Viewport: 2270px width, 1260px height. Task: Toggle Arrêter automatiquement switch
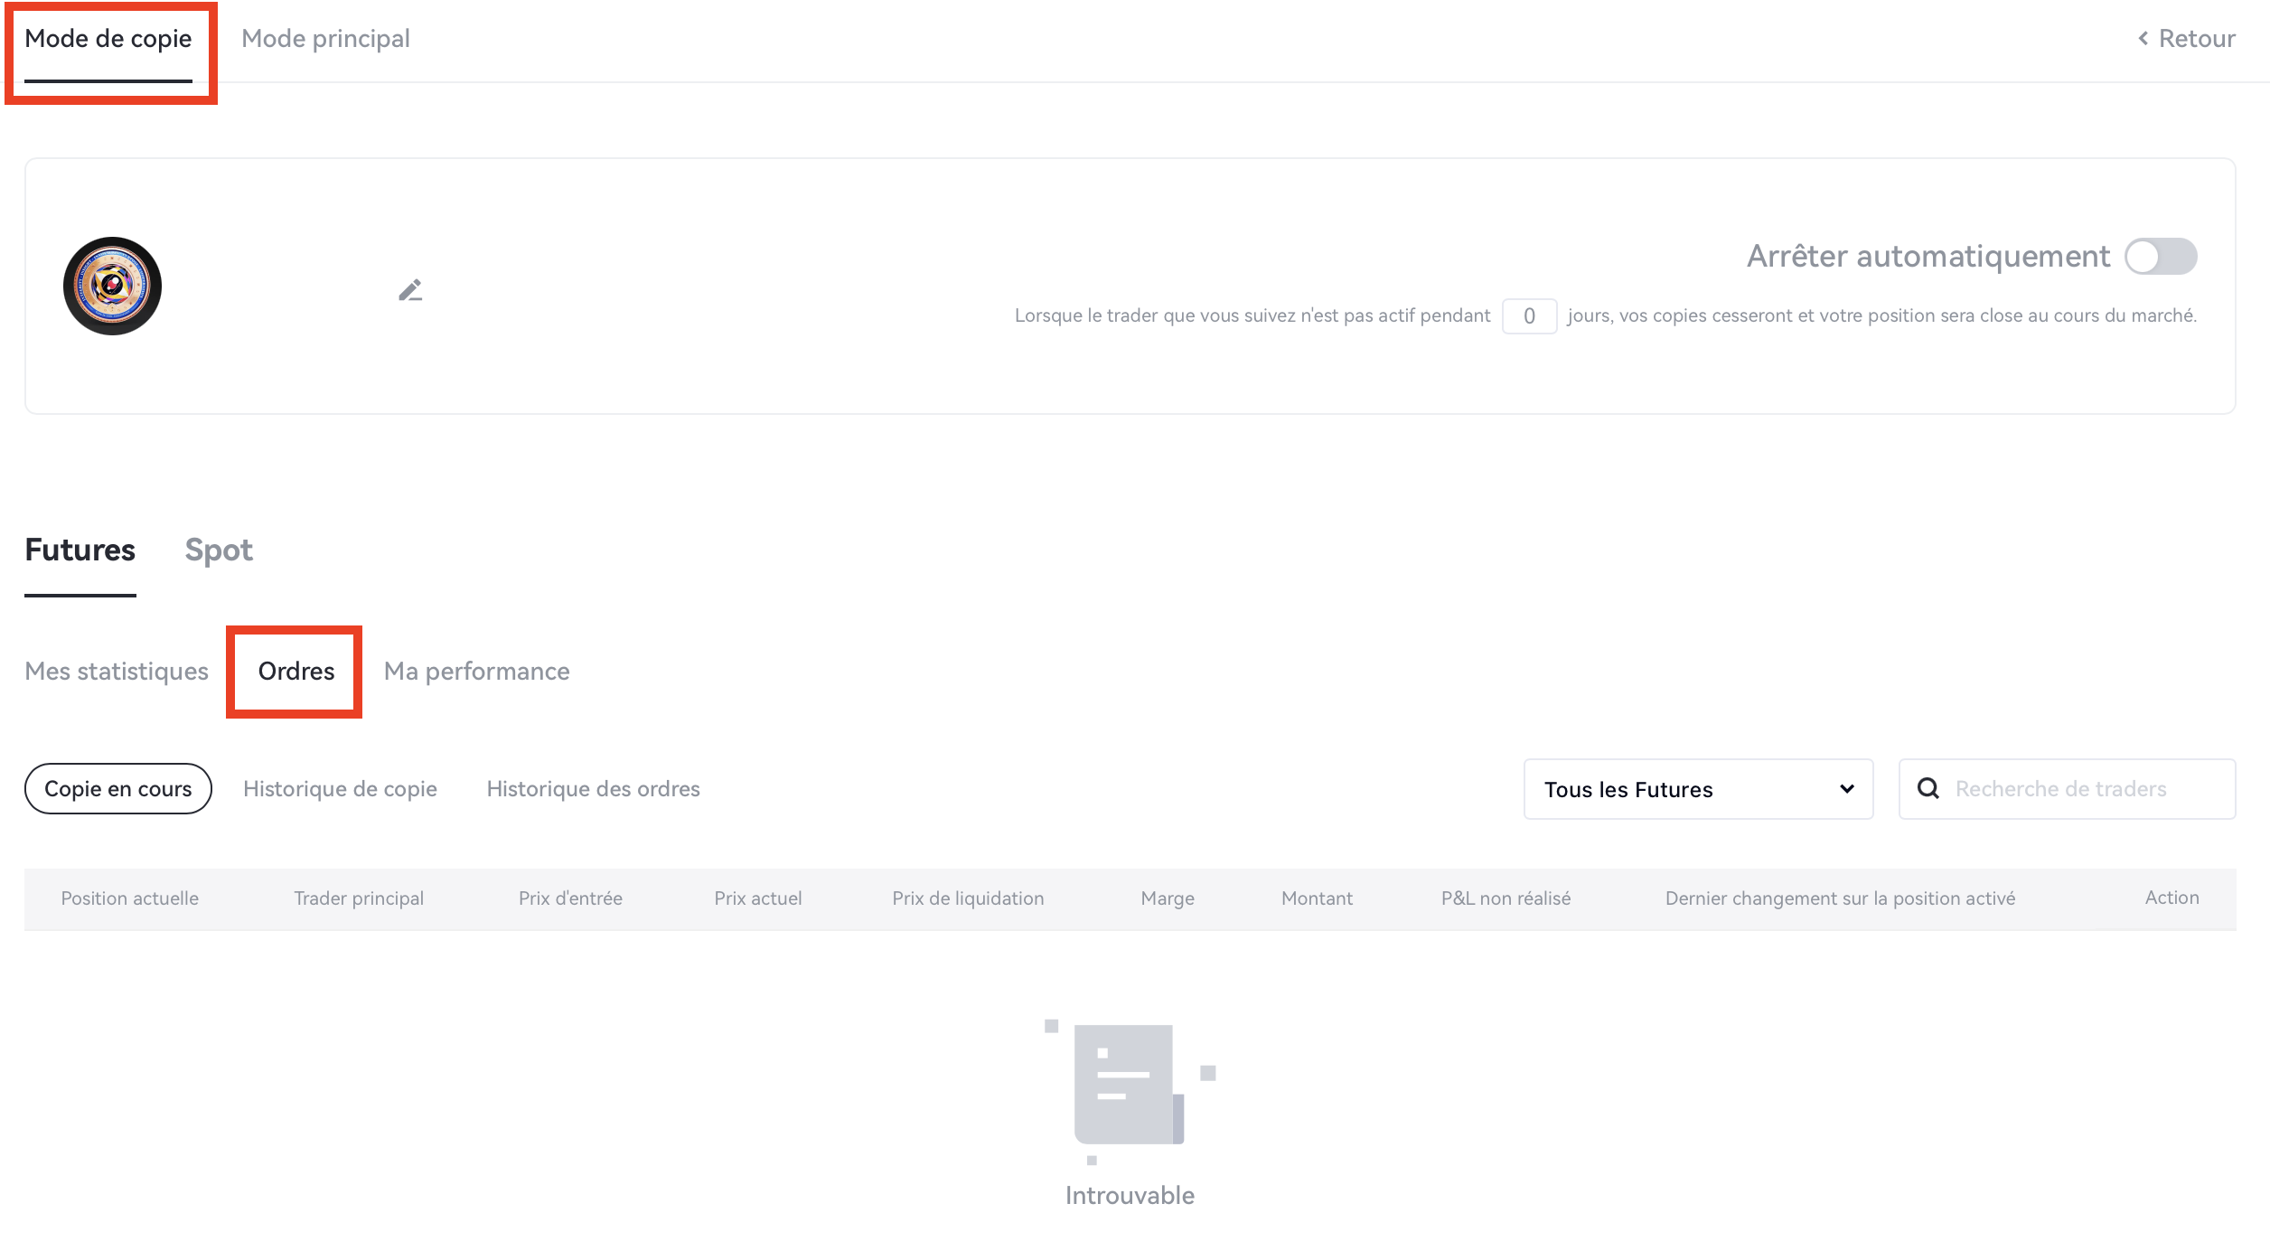pyautogui.click(x=2160, y=256)
